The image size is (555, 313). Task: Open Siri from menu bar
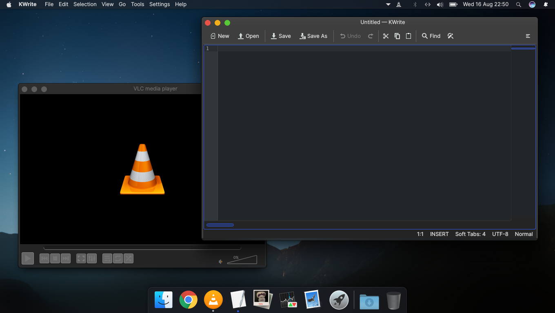(x=532, y=4)
